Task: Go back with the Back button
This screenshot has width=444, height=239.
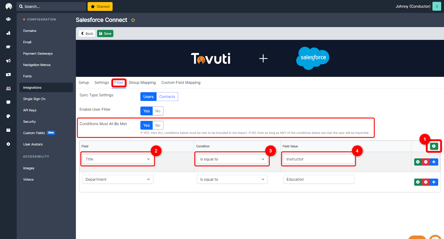Action: pyautogui.click(x=87, y=34)
